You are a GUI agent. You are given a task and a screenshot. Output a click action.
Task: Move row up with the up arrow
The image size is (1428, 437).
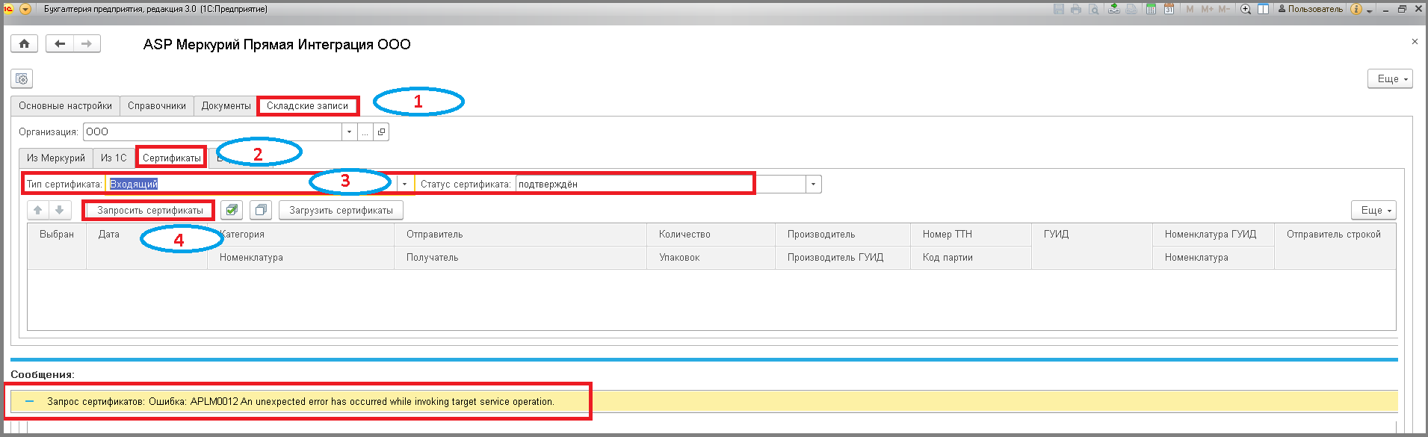coord(37,210)
